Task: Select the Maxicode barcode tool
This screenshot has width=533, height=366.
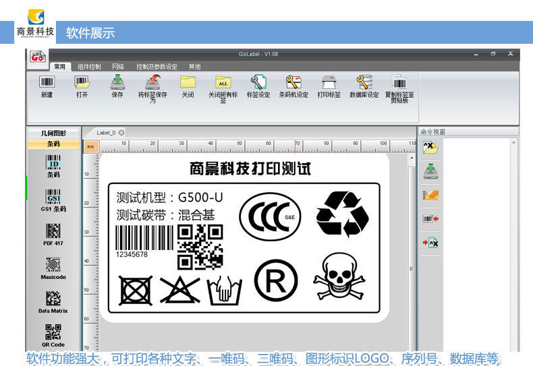Action: (x=53, y=268)
